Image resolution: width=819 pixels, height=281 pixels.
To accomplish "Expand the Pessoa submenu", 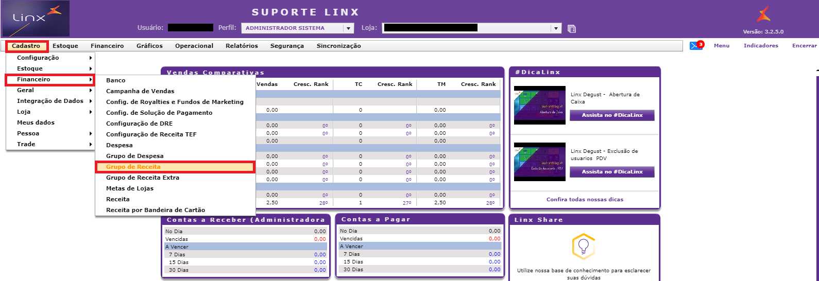I will tap(50, 133).
